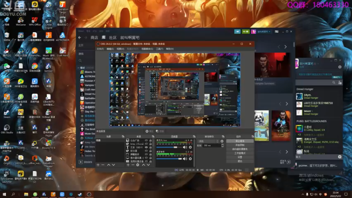Click the second button in OBS Controls dock
Image resolution: width=352 pixels, height=198 pixels.
(x=240, y=145)
